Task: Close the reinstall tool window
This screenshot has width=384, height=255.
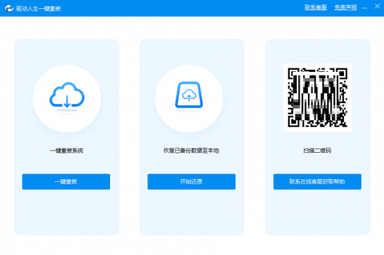Action: (x=377, y=7)
